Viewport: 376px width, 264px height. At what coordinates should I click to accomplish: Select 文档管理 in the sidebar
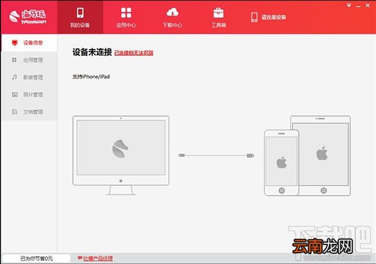[29, 112]
